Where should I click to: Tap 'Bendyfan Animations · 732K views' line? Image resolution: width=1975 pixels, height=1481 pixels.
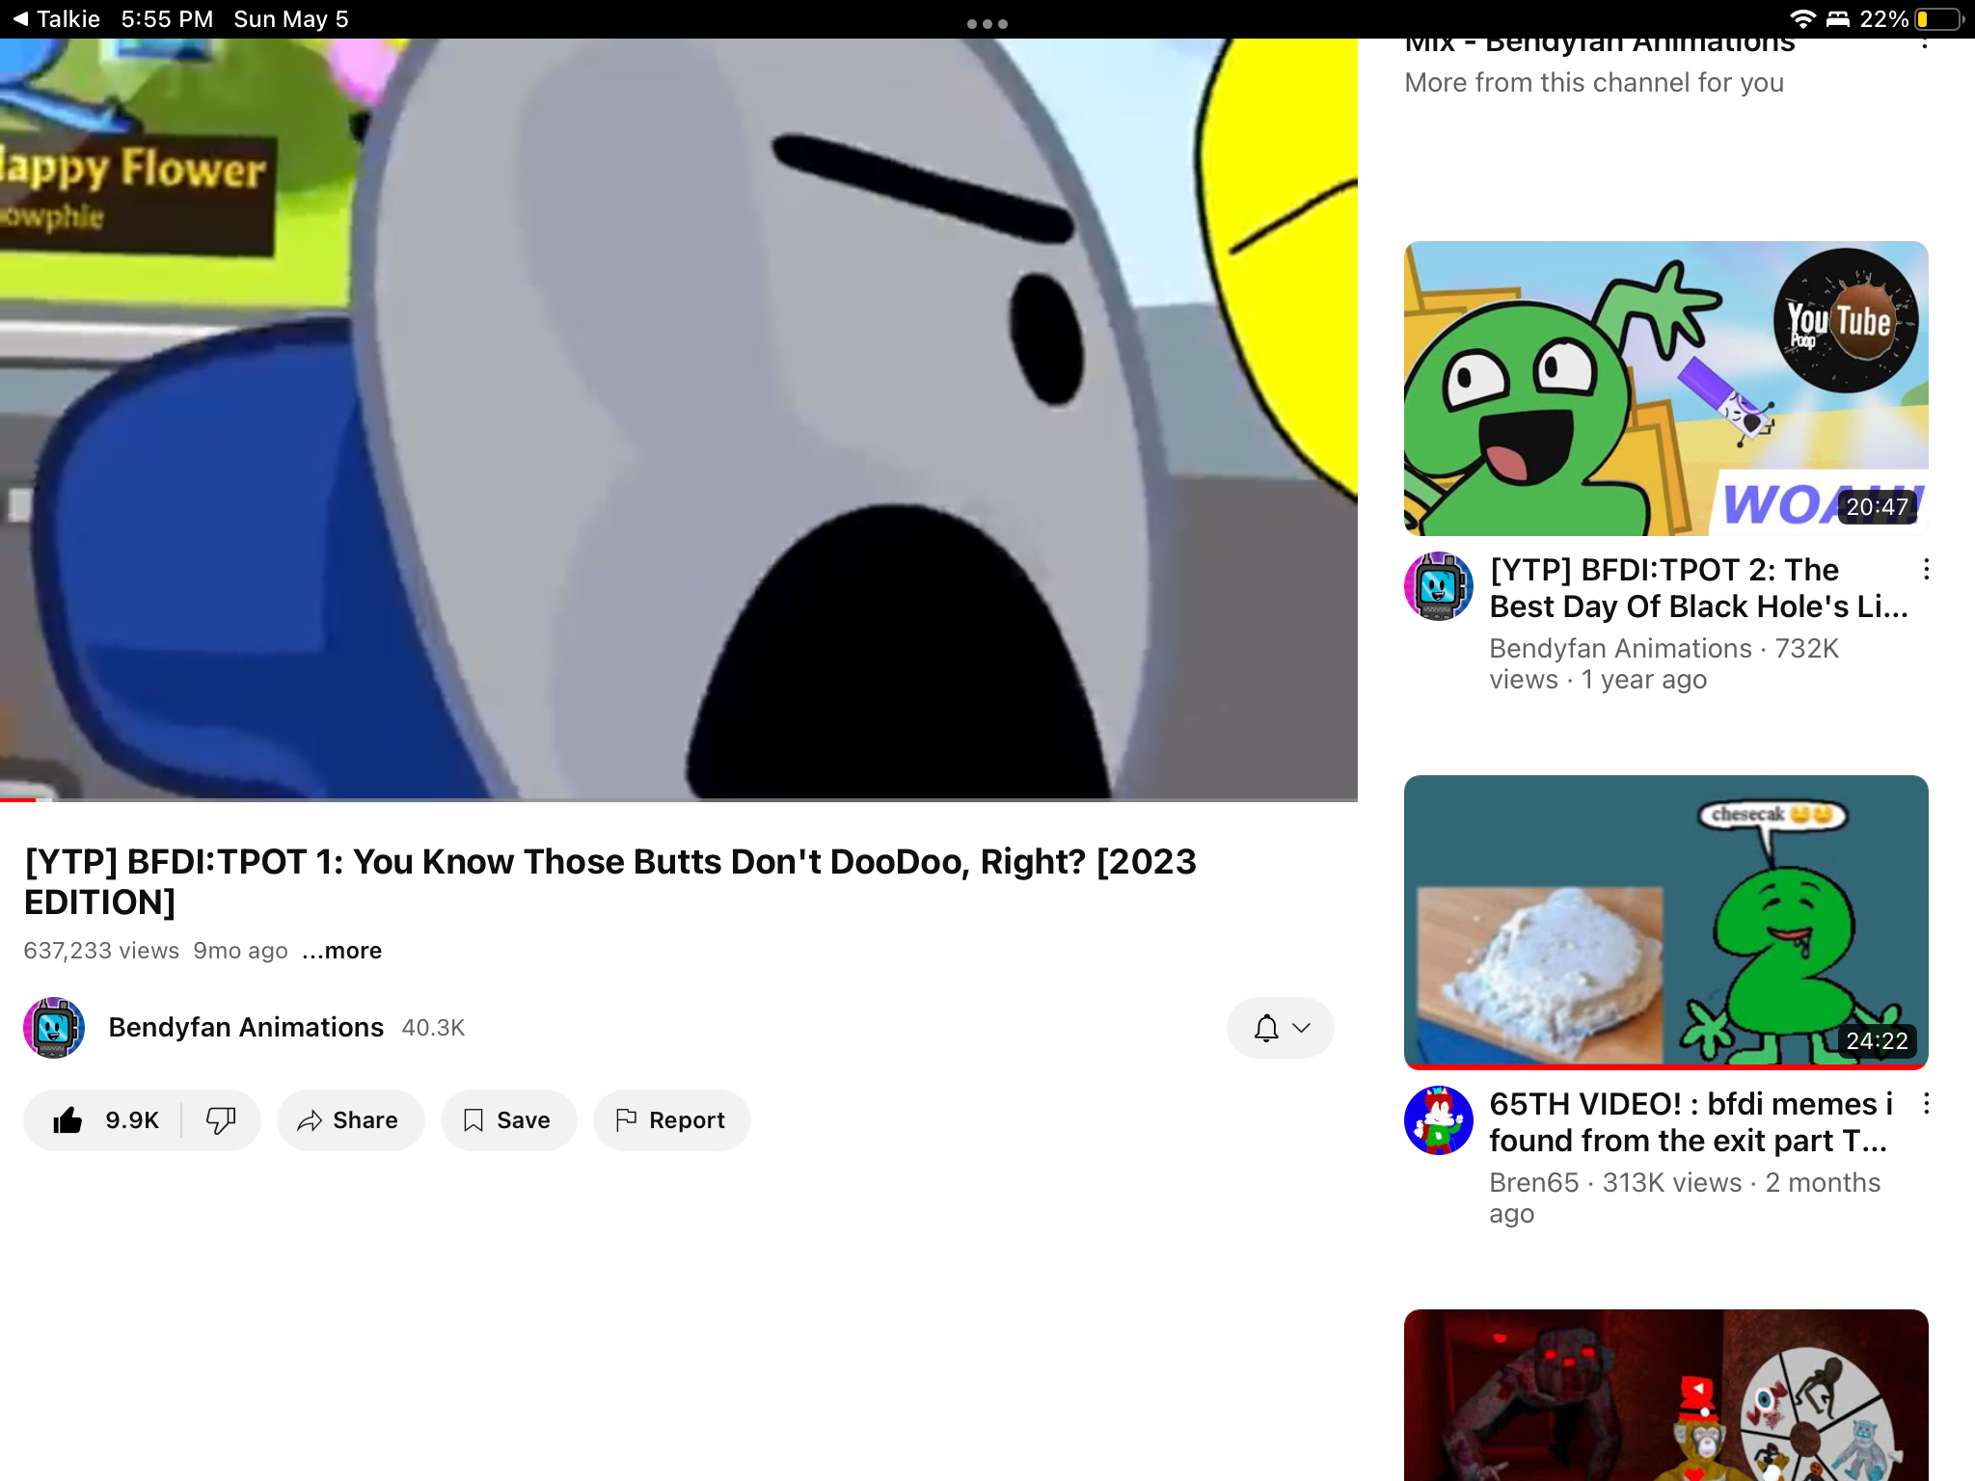pyautogui.click(x=1664, y=664)
